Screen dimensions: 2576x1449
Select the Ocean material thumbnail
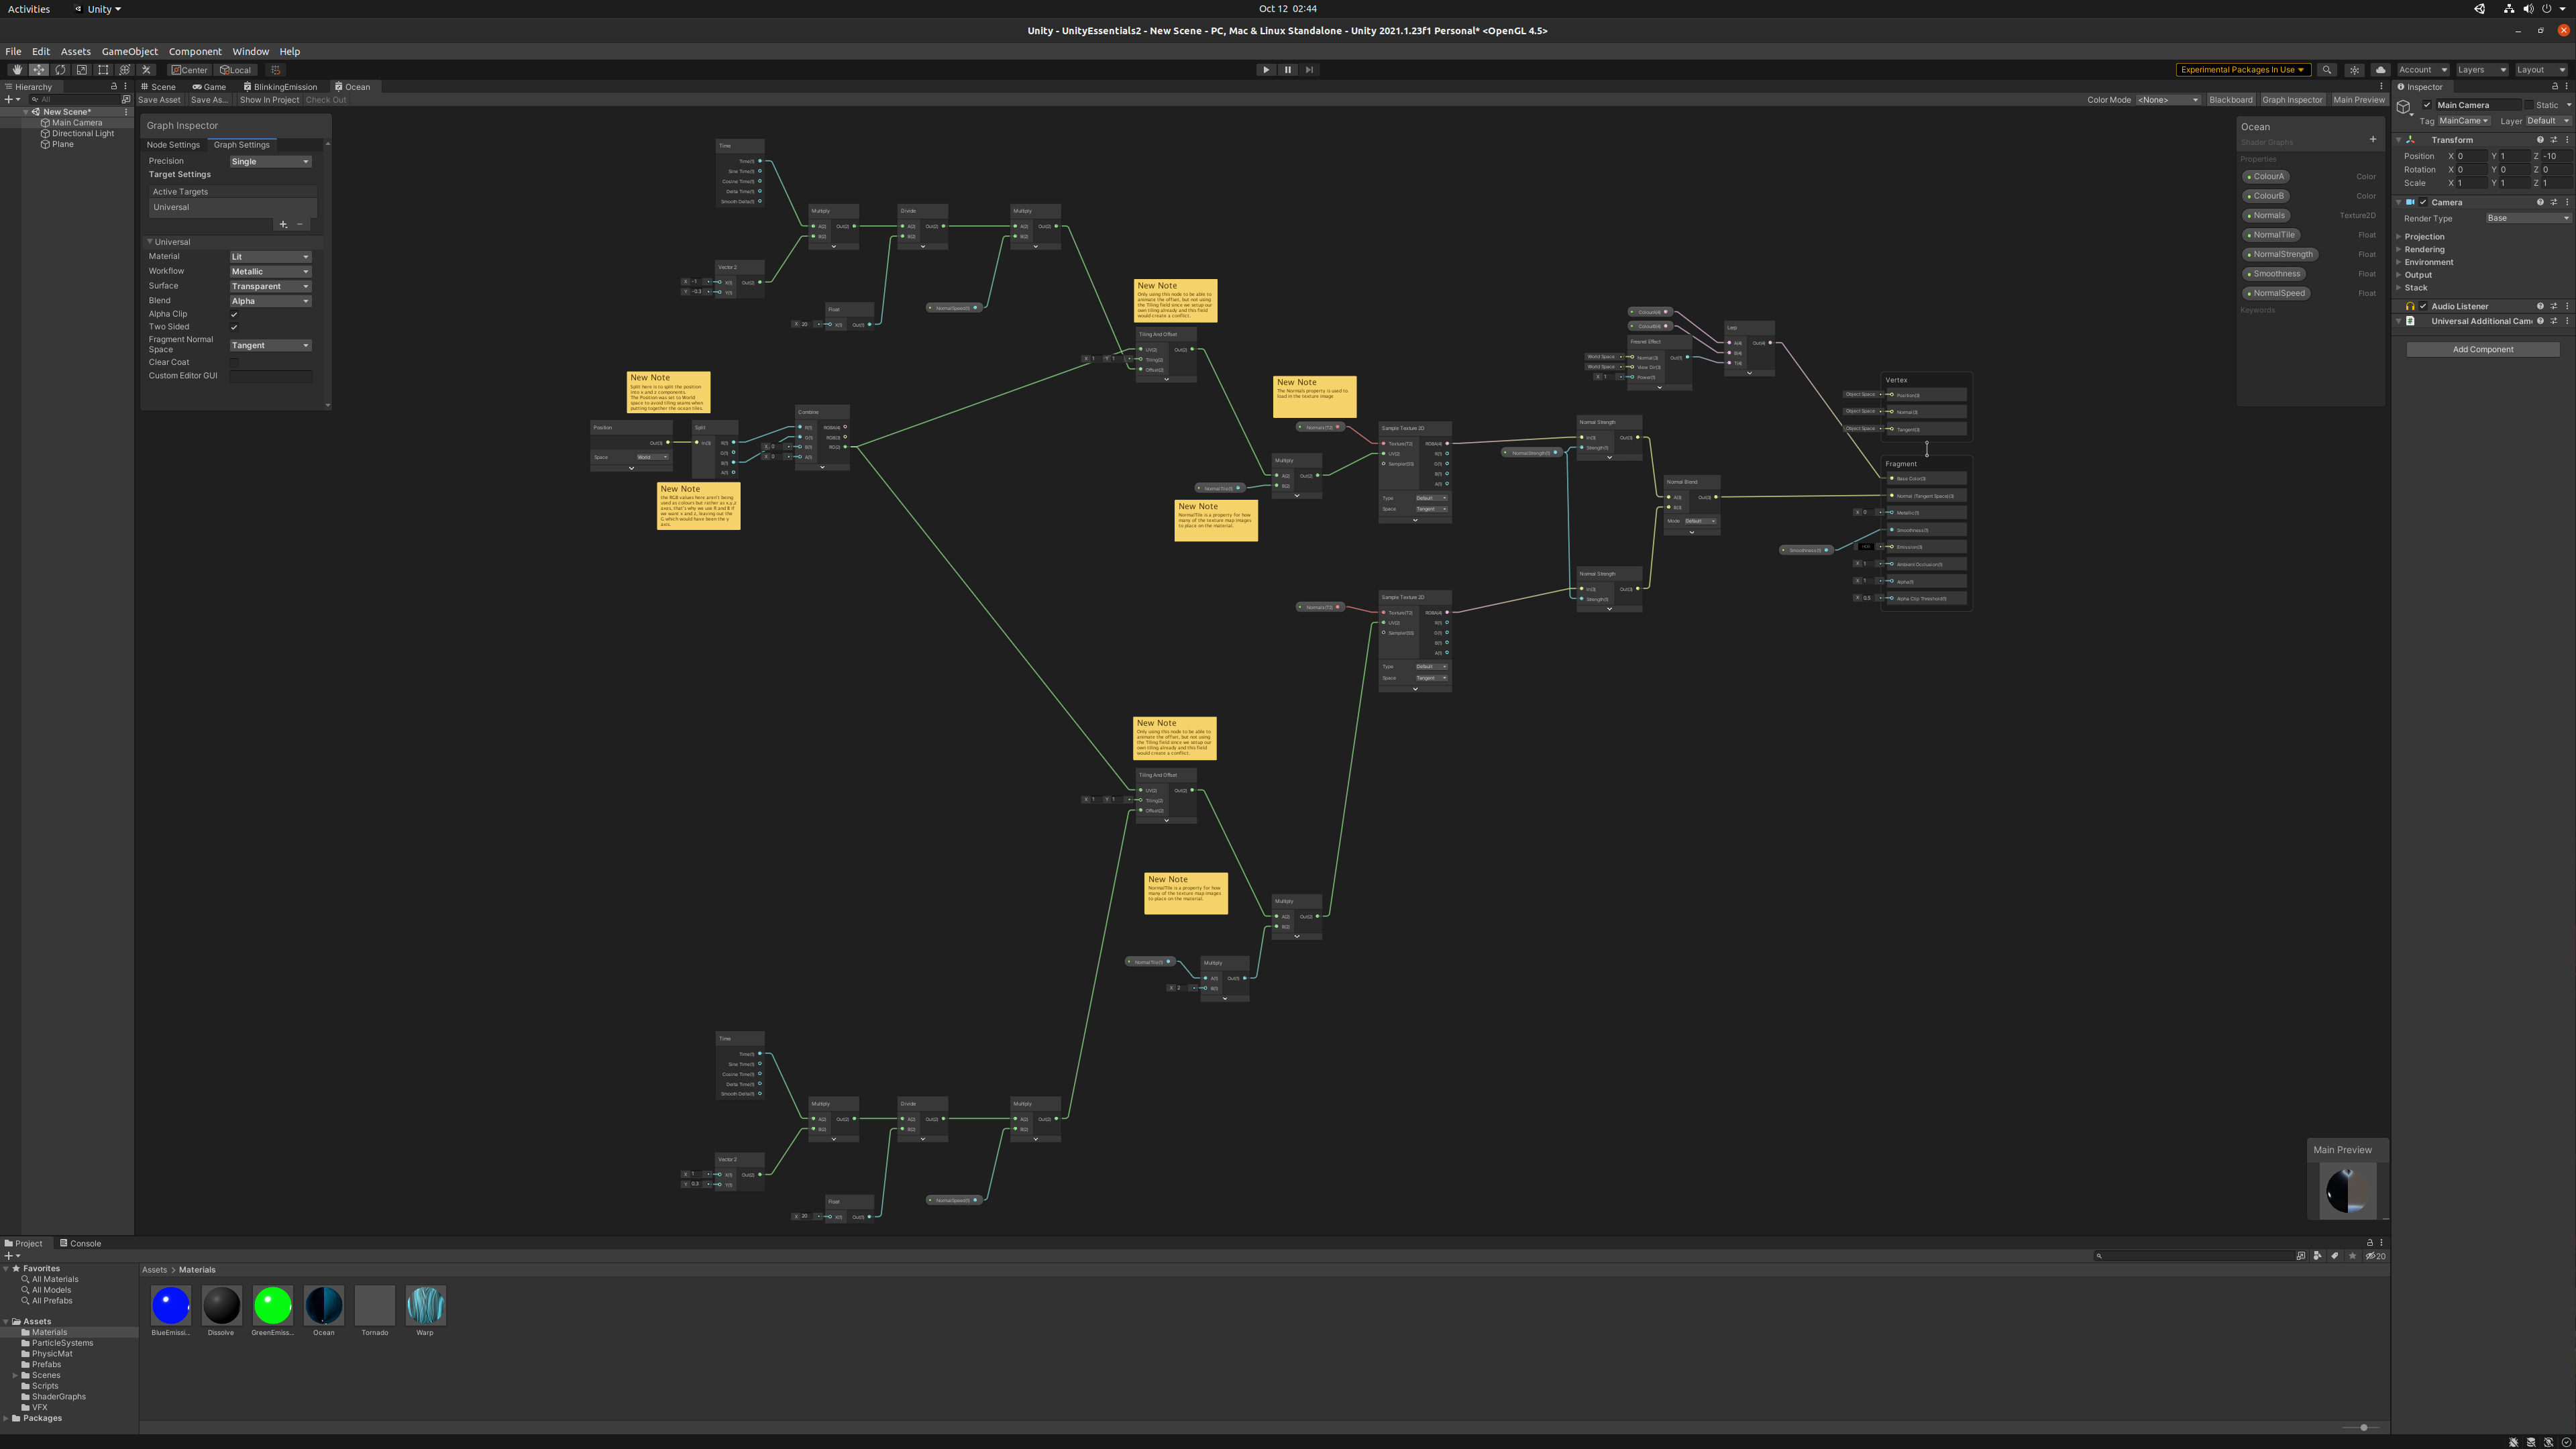pyautogui.click(x=324, y=1305)
